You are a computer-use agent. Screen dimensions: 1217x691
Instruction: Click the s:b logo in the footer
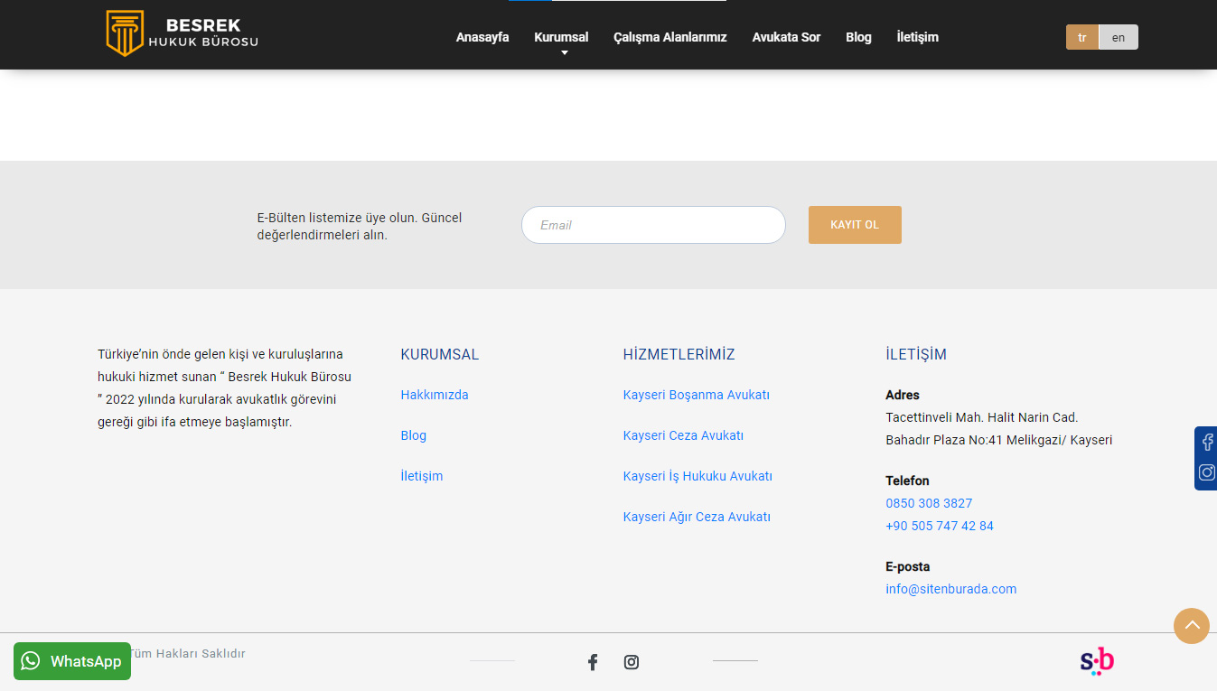point(1097,662)
